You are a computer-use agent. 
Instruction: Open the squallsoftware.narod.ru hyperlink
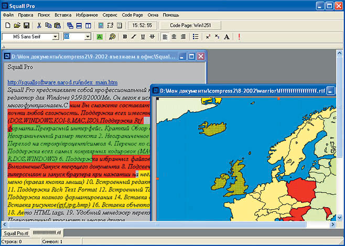(62, 83)
